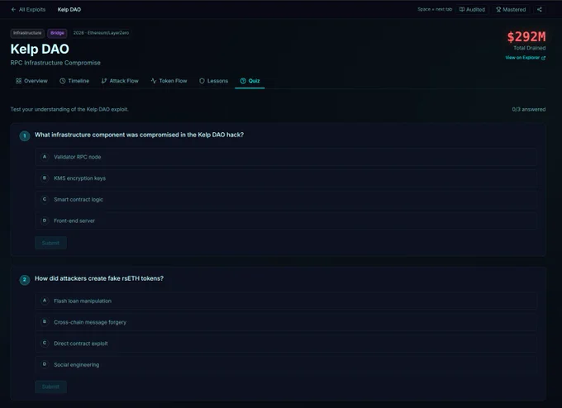Click the Timeline clock icon
Viewport: 562px width, 408px height.
coord(62,81)
